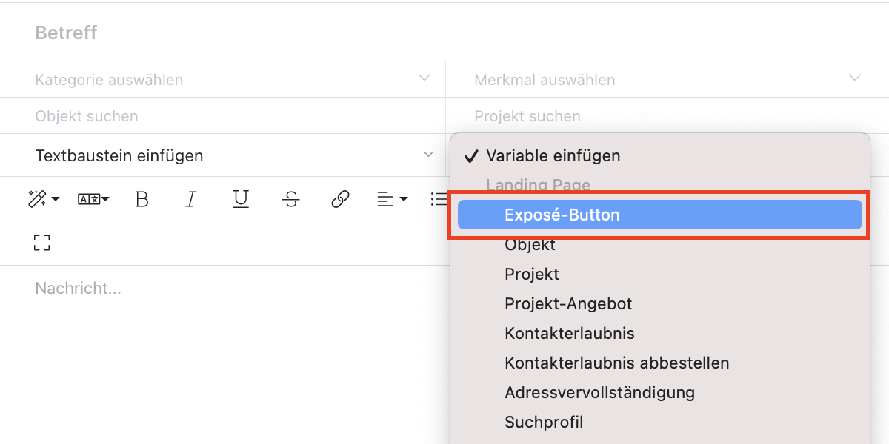Focus the Objekt suchen search field
889x444 pixels.
(222, 116)
